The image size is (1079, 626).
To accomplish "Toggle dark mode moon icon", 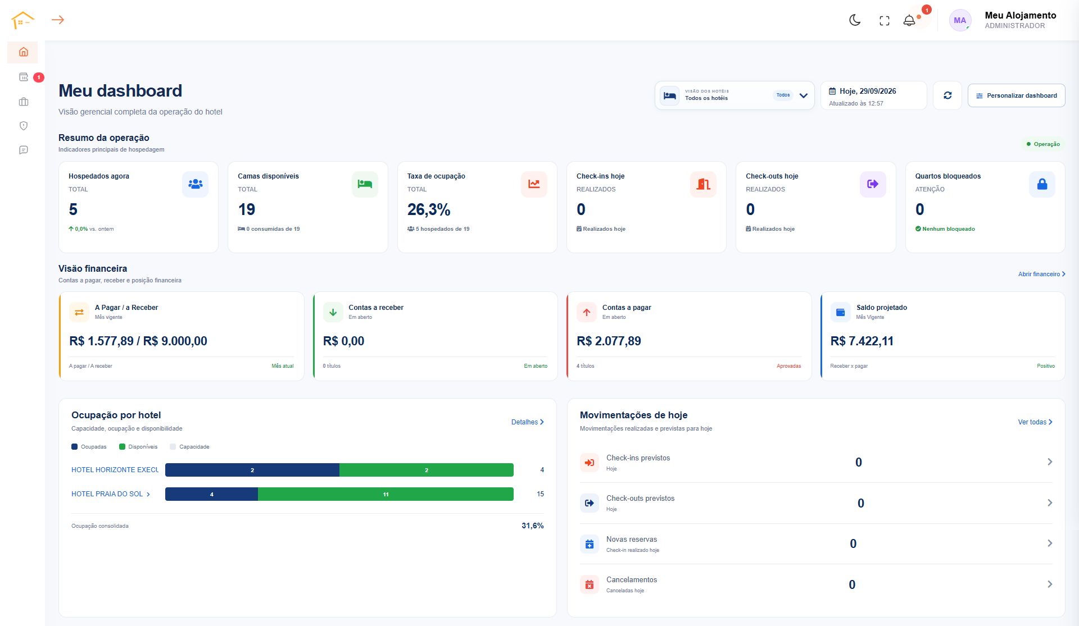I will pyautogui.click(x=855, y=20).
